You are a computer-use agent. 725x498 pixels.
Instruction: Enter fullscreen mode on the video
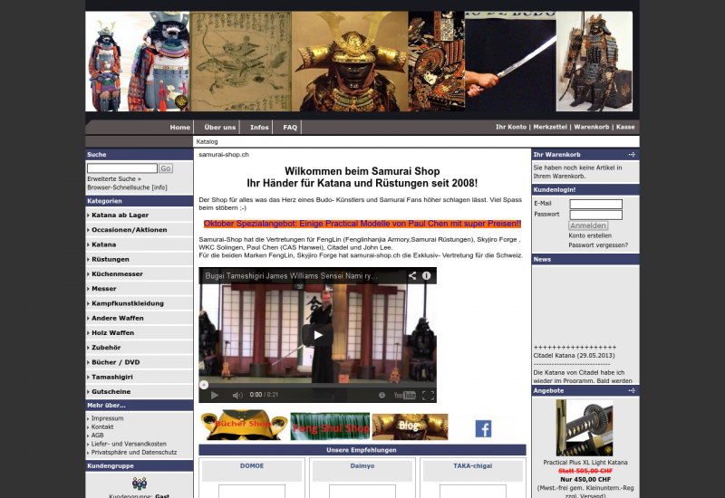click(428, 395)
